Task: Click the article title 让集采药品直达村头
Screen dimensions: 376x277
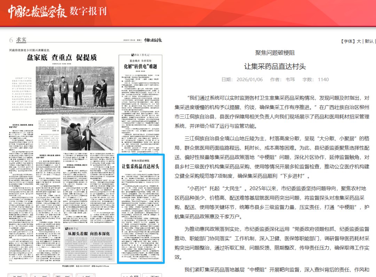Action: [275, 66]
